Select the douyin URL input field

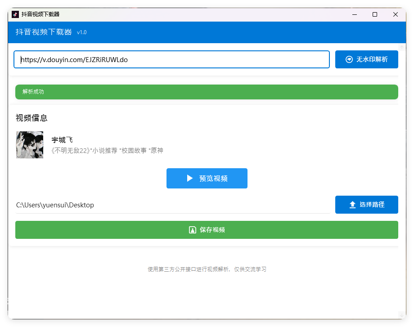click(171, 59)
